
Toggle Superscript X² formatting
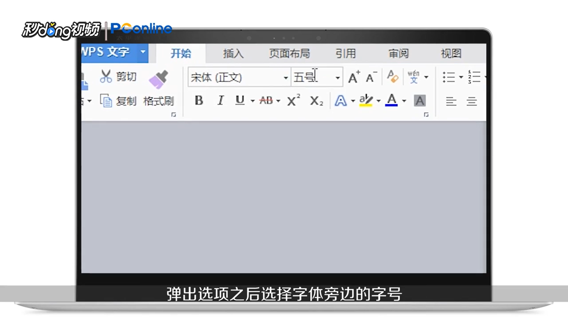tap(294, 101)
